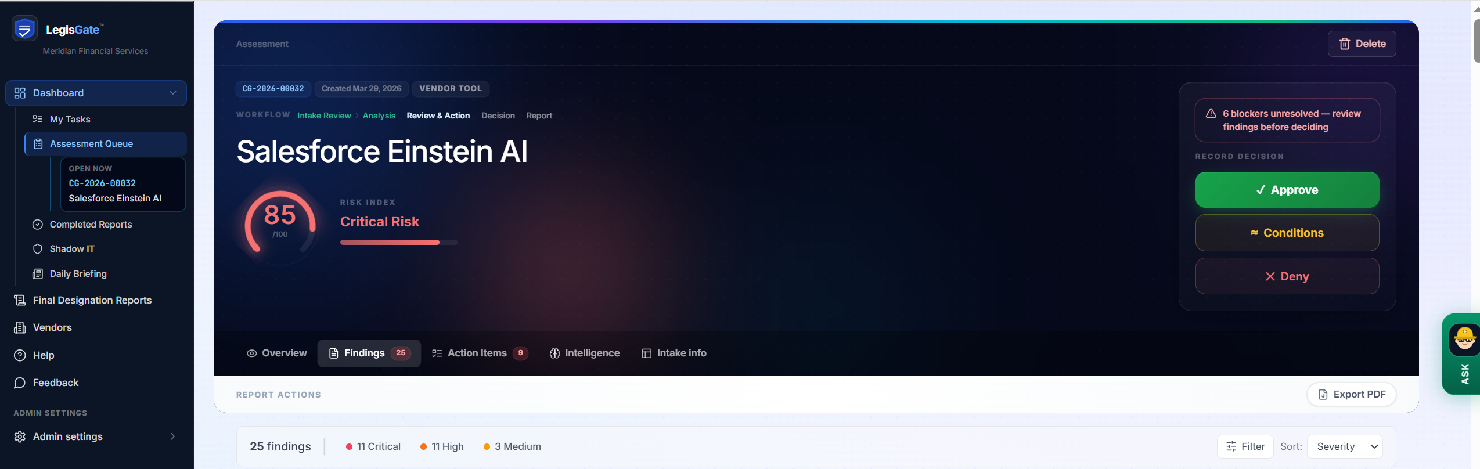Click the Export PDF file icon
The height and width of the screenshot is (469, 1480).
(x=1323, y=395)
